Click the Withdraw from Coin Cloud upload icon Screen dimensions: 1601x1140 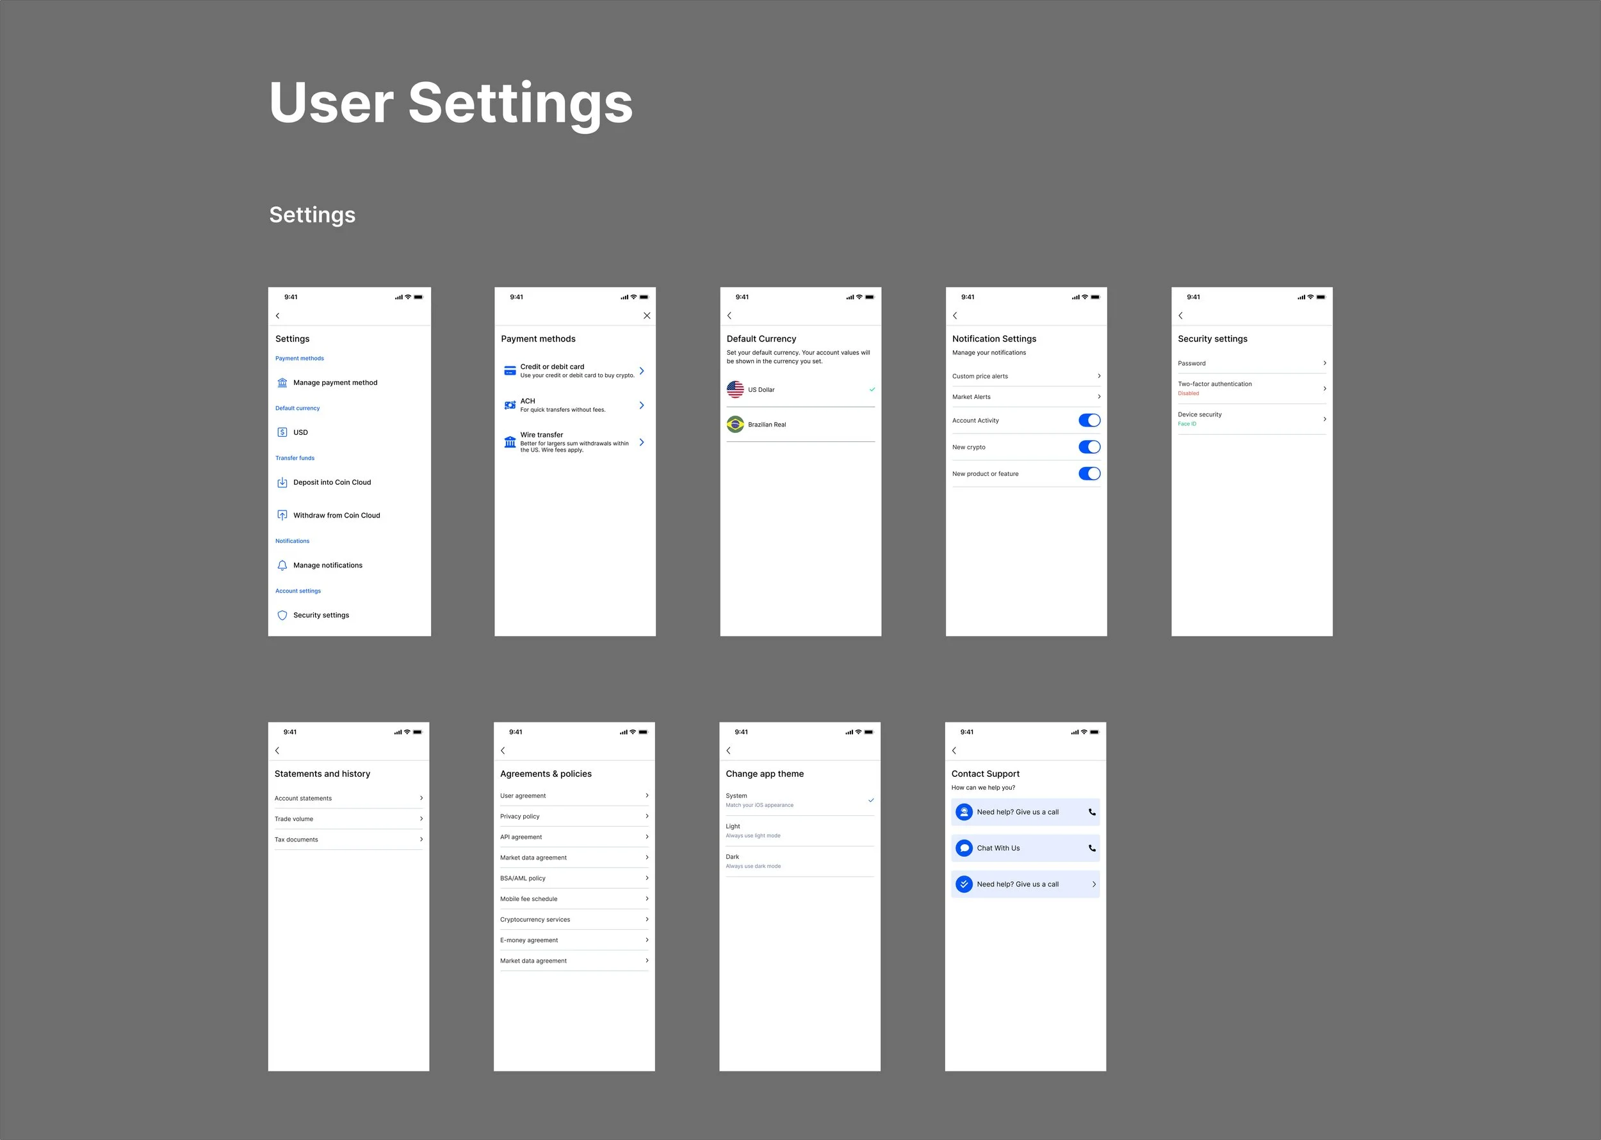[282, 516]
